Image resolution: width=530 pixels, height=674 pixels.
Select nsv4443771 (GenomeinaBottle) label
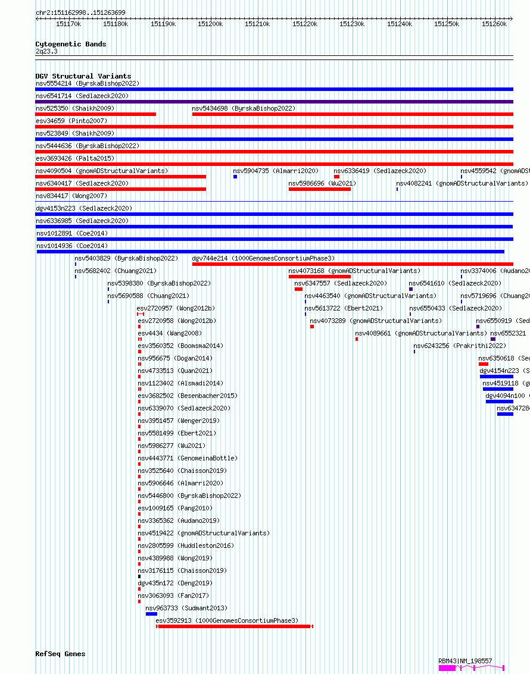pos(188,457)
